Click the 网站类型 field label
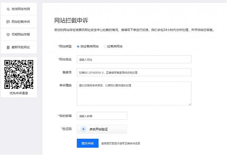 pos(65,46)
